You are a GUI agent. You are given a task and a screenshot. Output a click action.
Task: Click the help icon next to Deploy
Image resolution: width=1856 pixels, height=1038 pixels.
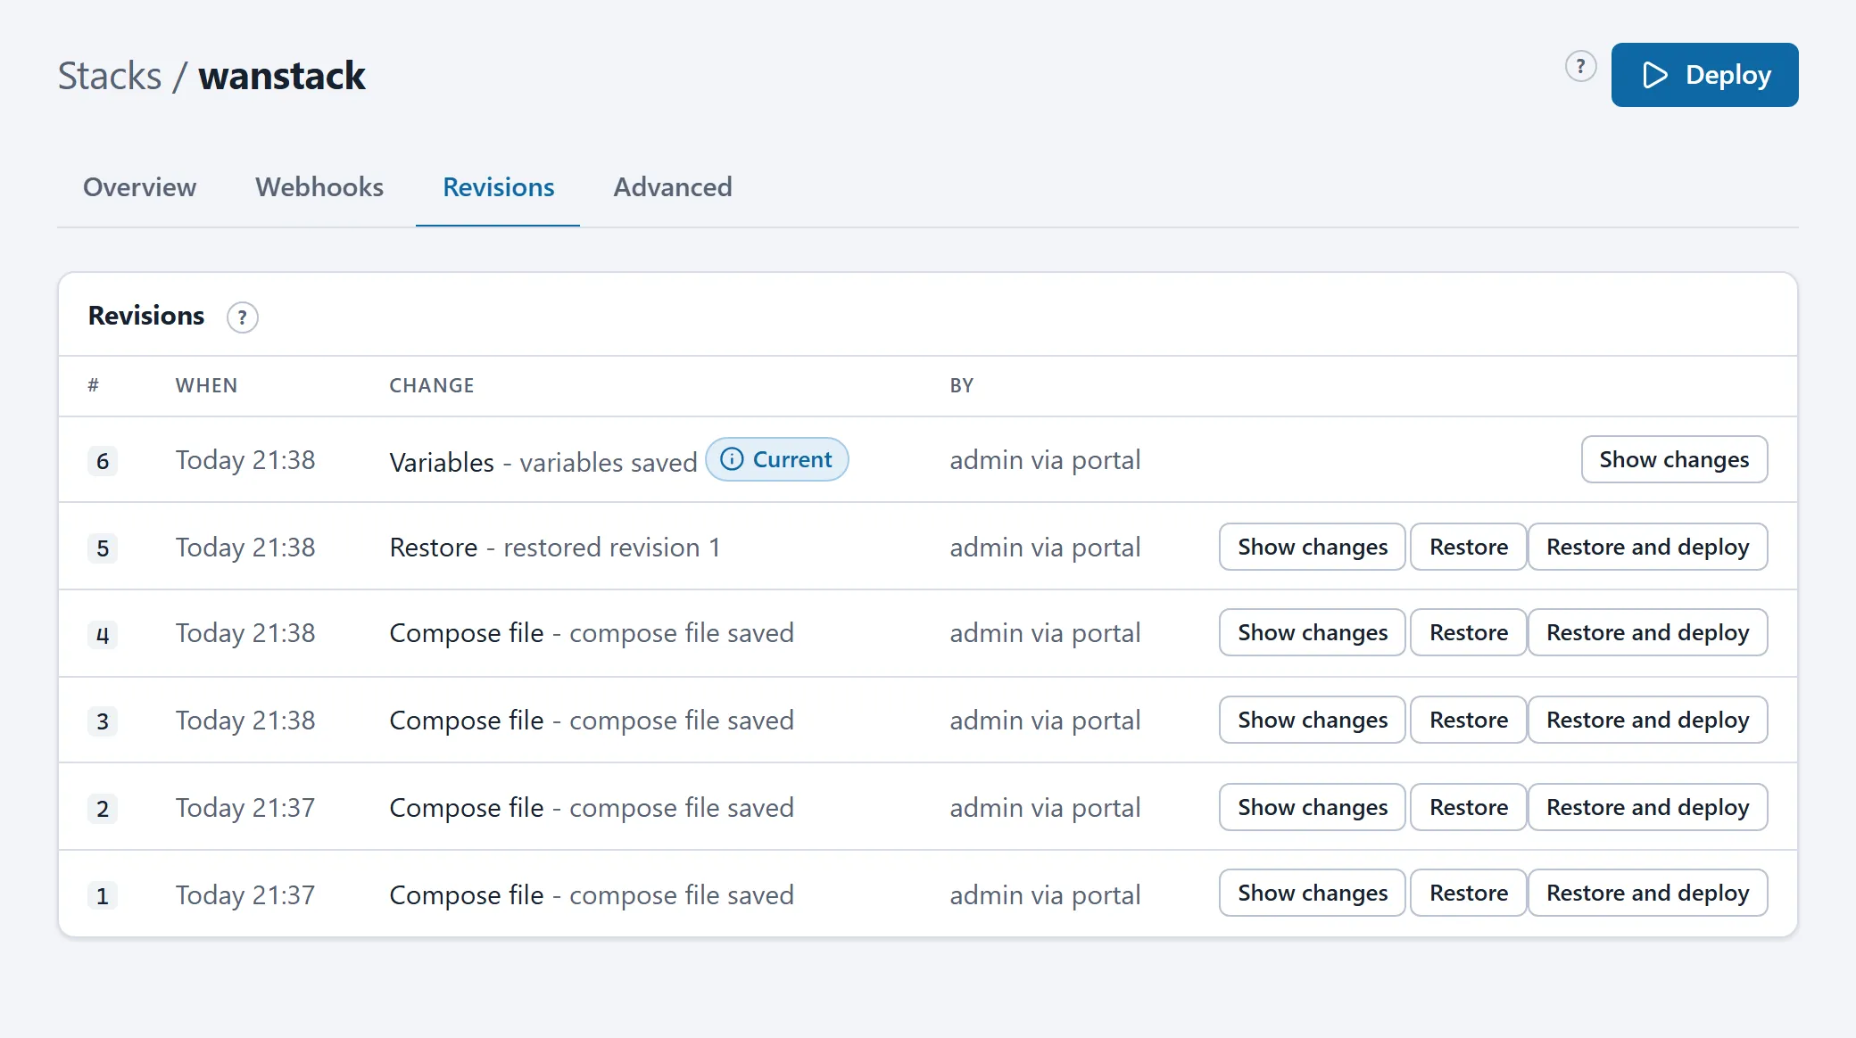click(x=1580, y=66)
